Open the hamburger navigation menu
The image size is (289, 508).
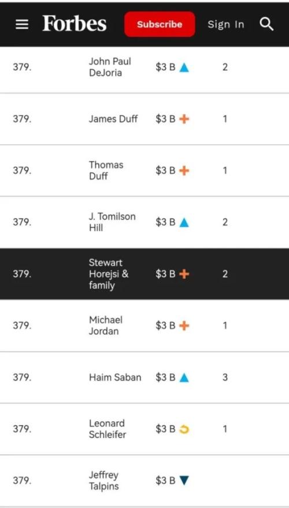[22, 24]
